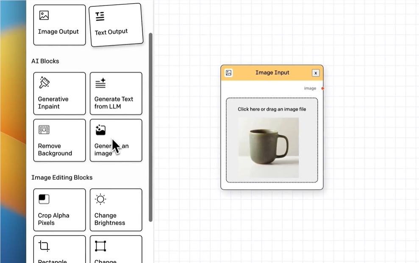The image size is (419, 263).
Task: Click the Crop Alpha Pixels icon
Action: 44,199
